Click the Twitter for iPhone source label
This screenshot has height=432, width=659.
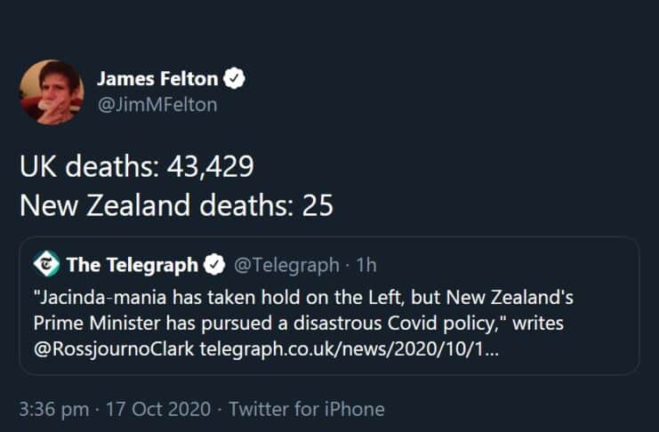coord(307,409)
